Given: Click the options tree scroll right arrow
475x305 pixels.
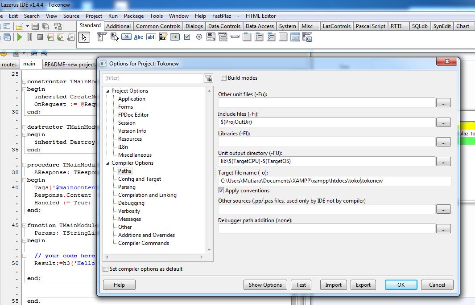Looking at the screenshot, I should [x=201, y=257].
